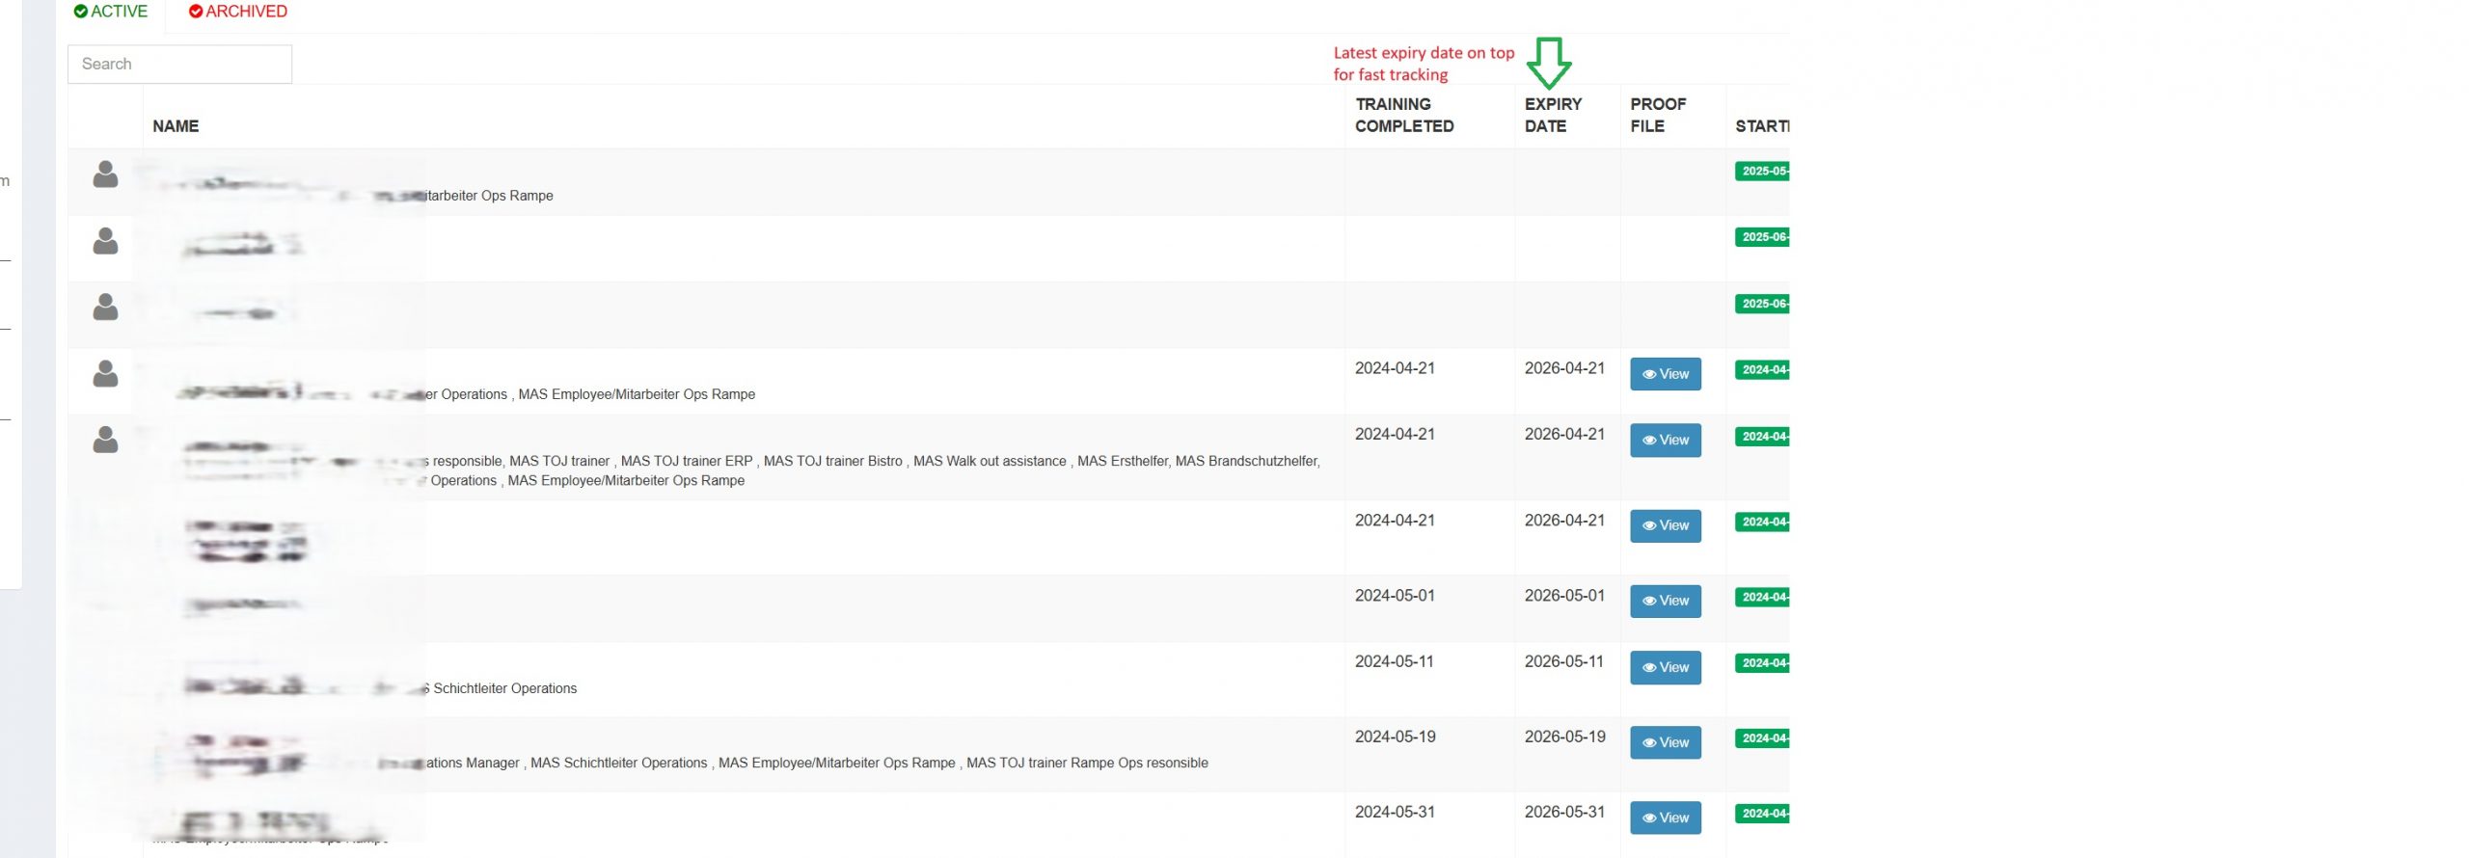Click the user avatar icon in the first row
Image resolution: width=2469 pixels, height=858 pixels.
105,174
